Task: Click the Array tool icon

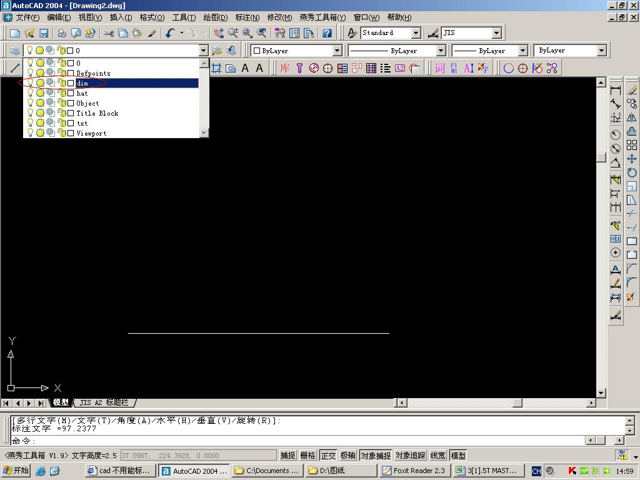Action: [x=632, y=145]
